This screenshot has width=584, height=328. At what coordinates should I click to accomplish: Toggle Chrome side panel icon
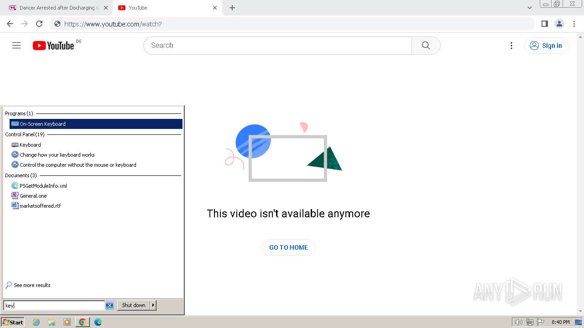(x=544, y=24)
